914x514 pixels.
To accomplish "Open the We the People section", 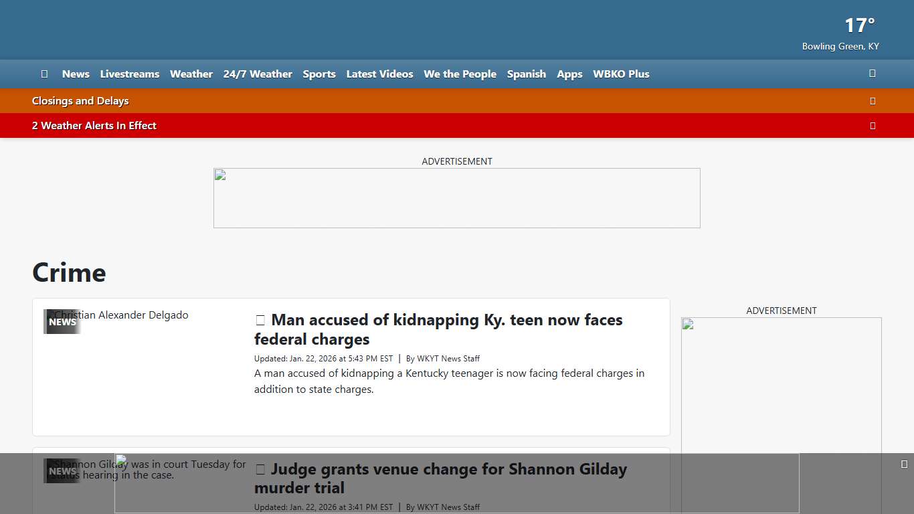I will pos(460,74).
